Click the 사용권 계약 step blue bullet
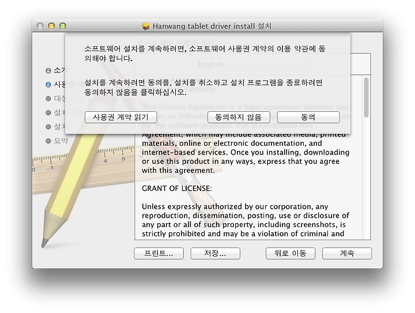The image size is (415, 313). tap(48, 84)
